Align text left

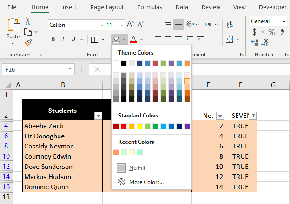click(158, 39)
